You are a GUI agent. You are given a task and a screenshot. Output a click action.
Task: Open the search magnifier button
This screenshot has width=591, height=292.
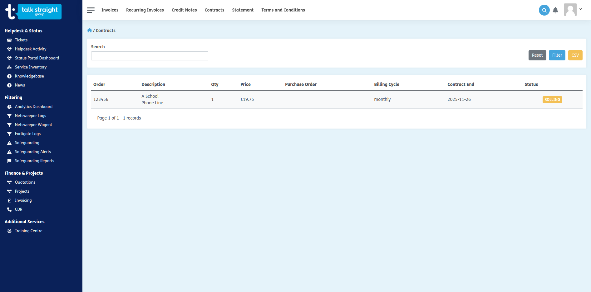tap(544, 10)
